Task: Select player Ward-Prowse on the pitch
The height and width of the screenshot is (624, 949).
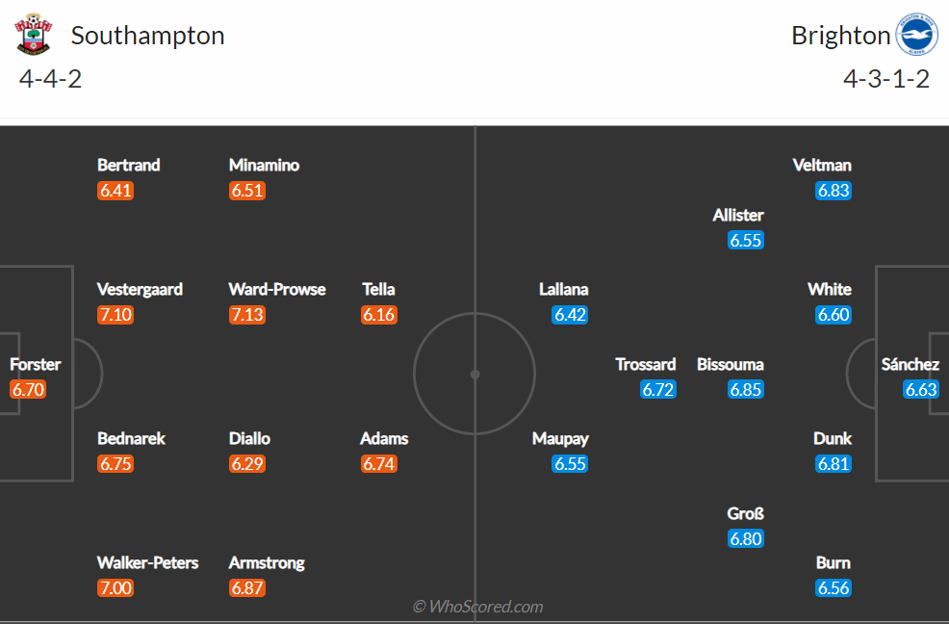Action: [x=277, y=289]
